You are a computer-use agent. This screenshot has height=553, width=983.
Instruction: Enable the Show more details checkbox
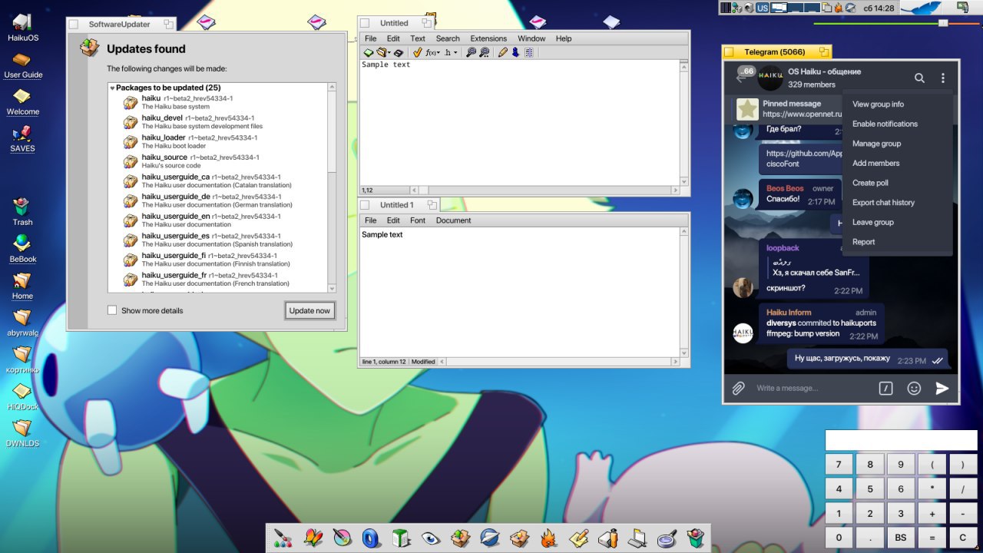click(112, 310)
